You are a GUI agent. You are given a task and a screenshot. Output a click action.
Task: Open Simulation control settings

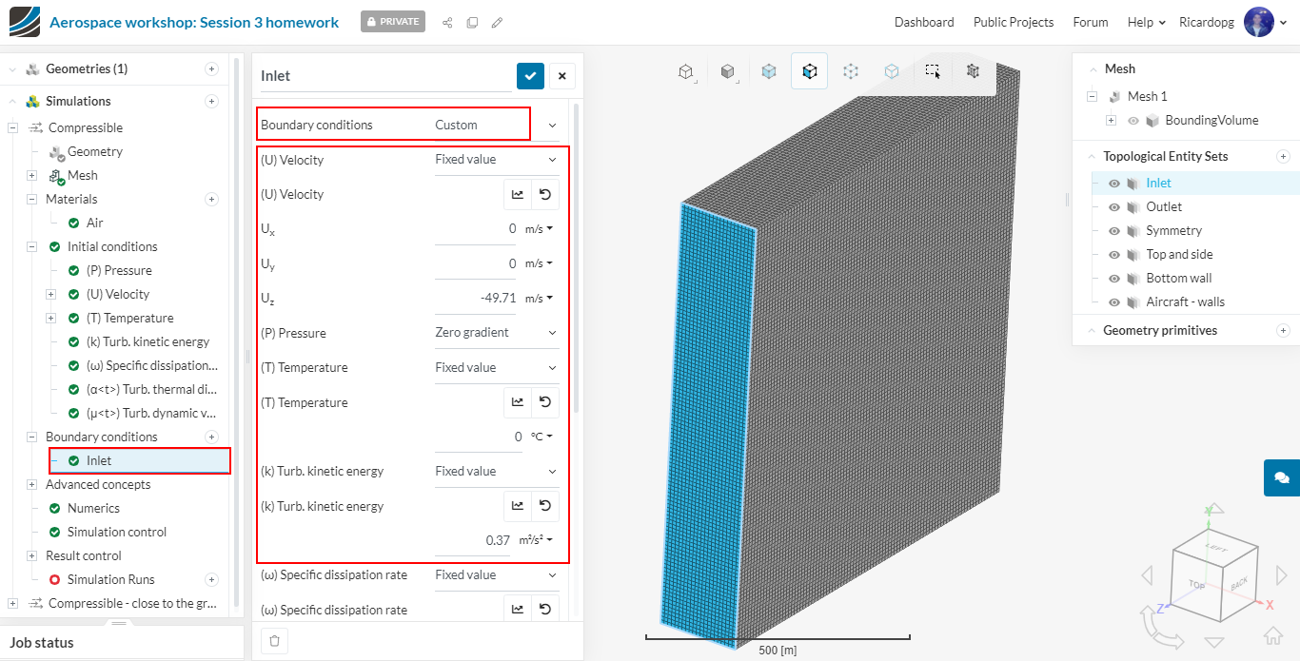116,532
